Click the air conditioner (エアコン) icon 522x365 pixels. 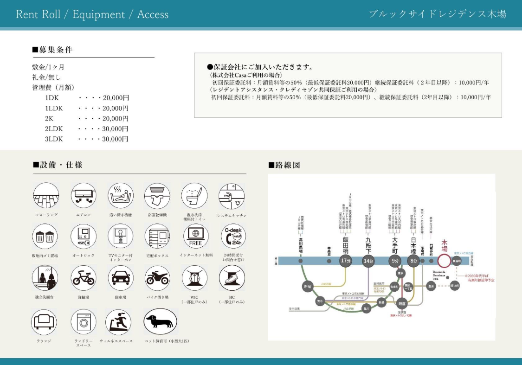click(x=84, y=195)
